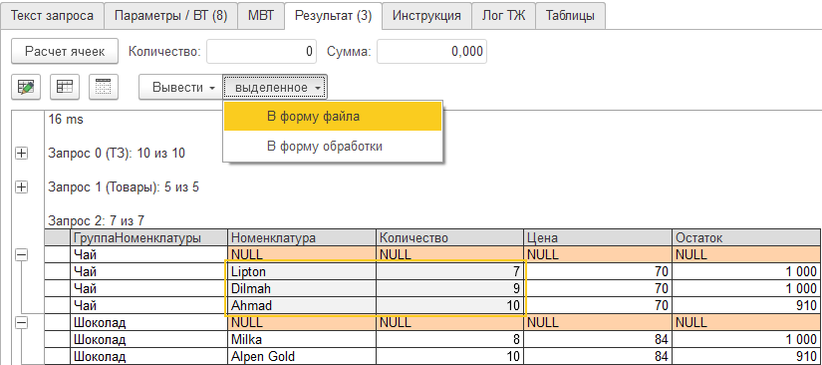Open the Инструкция tab
Viewport: 822px width, 365px height.
pos(426,16)
